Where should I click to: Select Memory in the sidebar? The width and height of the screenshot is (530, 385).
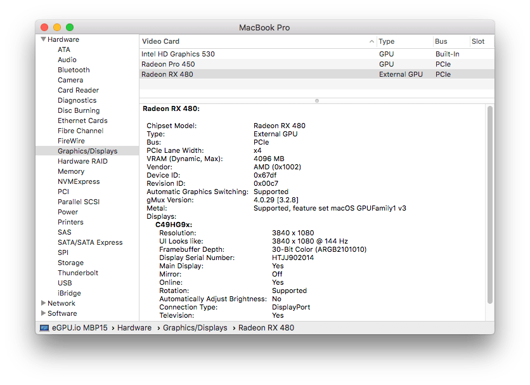[x=71, y=171]
